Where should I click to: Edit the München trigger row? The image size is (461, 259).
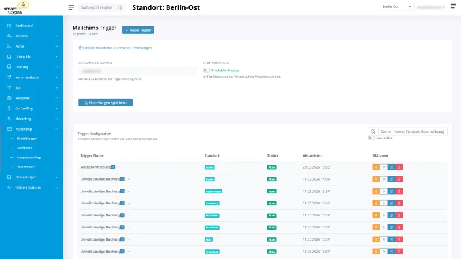point(391,215)
